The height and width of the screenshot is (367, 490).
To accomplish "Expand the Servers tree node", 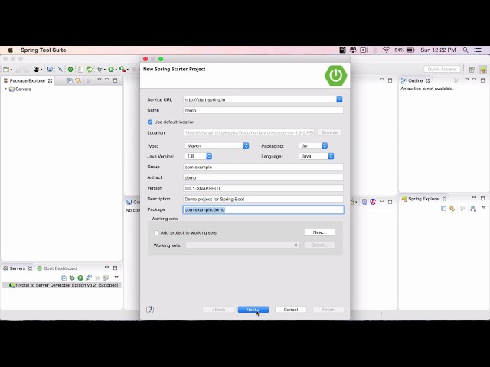I will click(5, 89).
